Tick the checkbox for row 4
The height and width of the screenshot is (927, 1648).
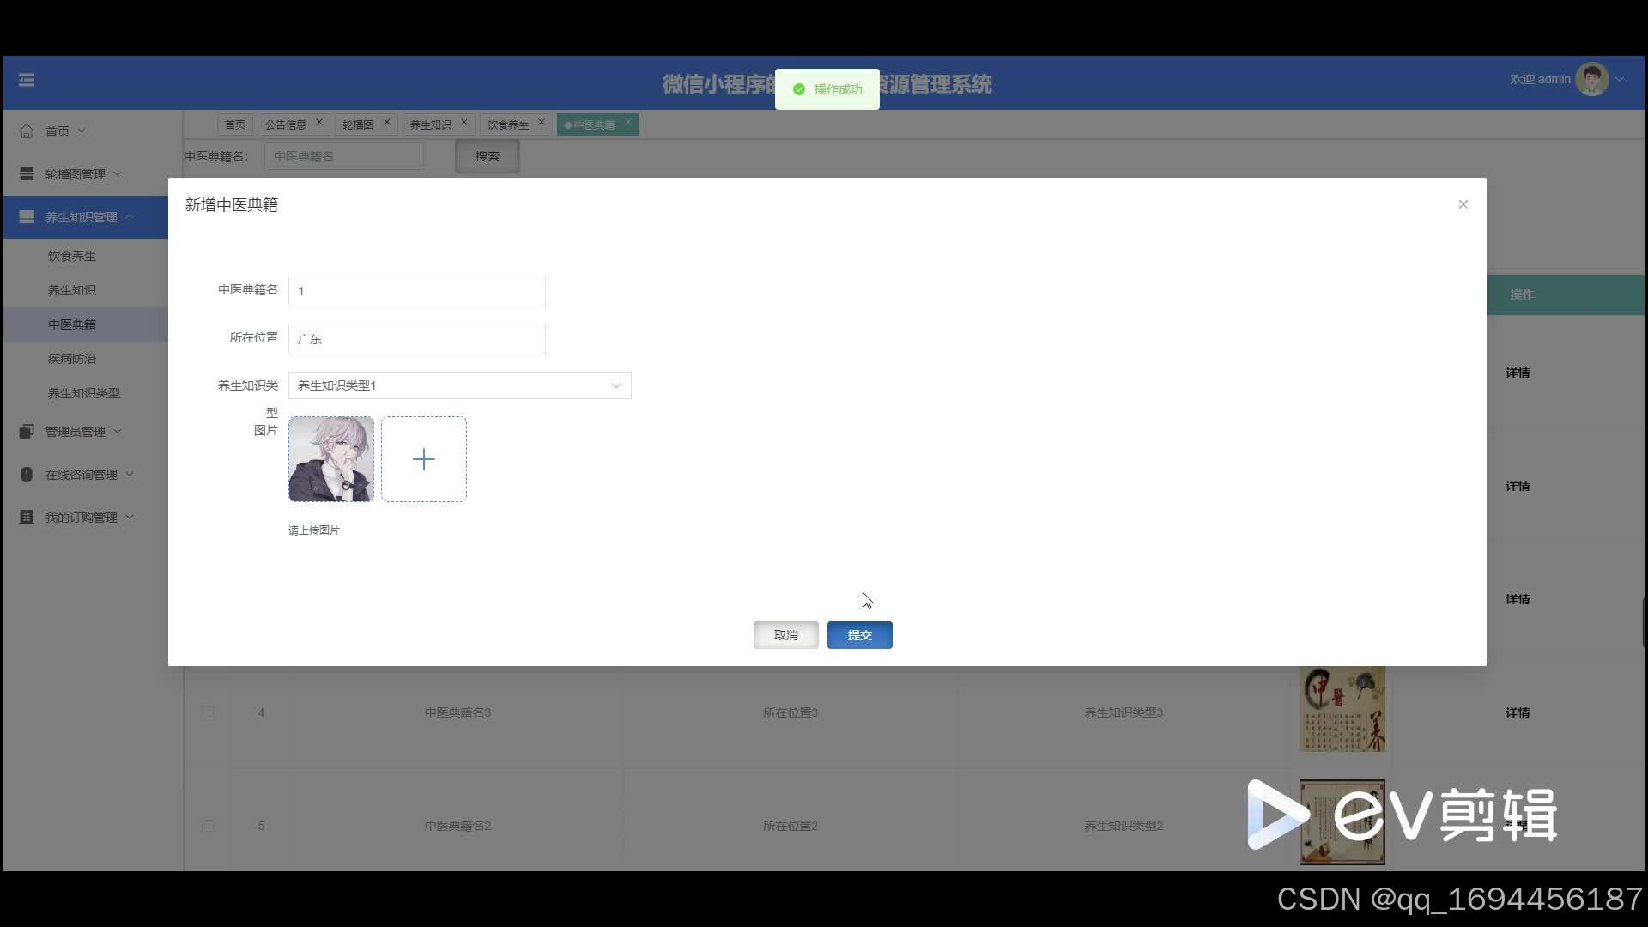click(x=209, y=712)
